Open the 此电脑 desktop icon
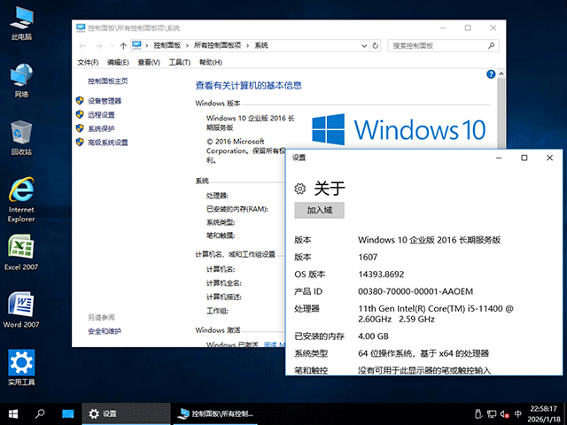The image size is (567, 425). [x=21, y=24]
